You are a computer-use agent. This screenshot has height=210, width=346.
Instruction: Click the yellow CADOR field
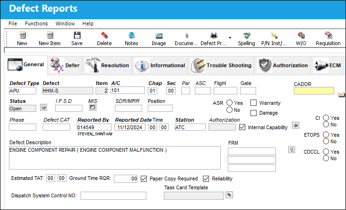point(314,91)
